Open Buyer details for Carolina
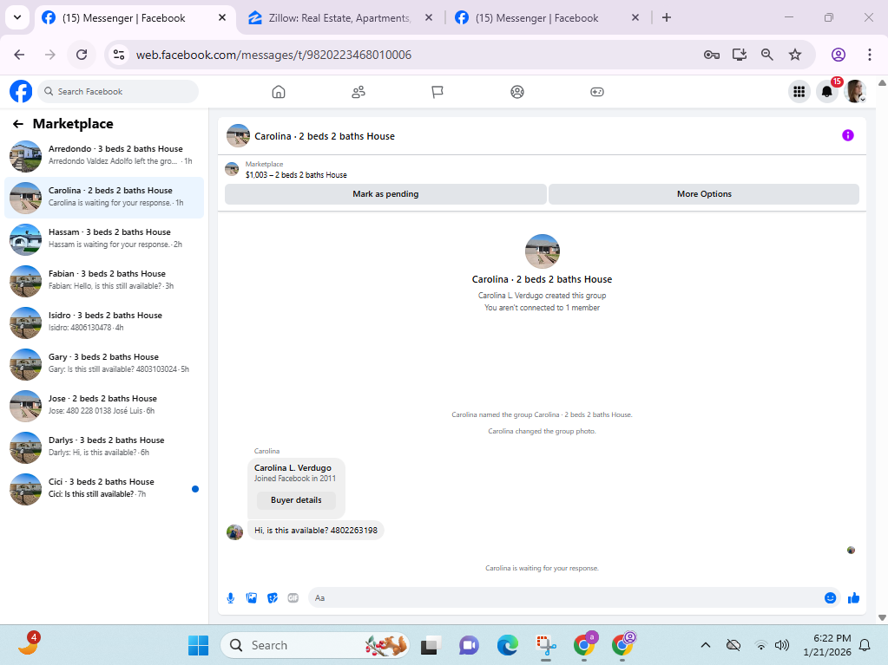The height and width of the screenshot is (665, 888). tap(296, 500)
